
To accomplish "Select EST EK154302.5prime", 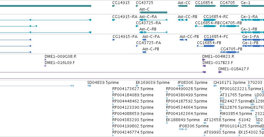I will 239,135.
